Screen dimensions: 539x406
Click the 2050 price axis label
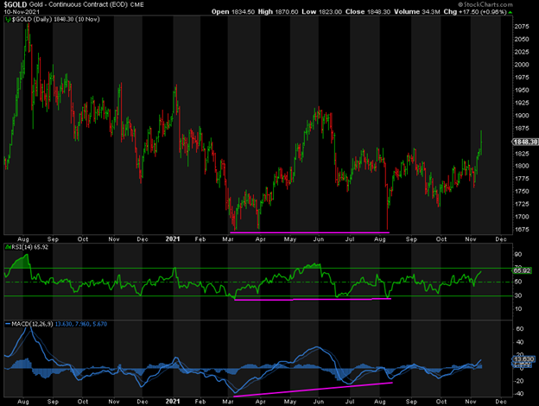[522, 39]
